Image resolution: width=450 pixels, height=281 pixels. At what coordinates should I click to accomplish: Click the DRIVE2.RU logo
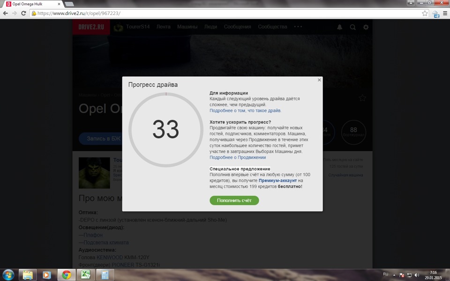(x=91, y=27)
